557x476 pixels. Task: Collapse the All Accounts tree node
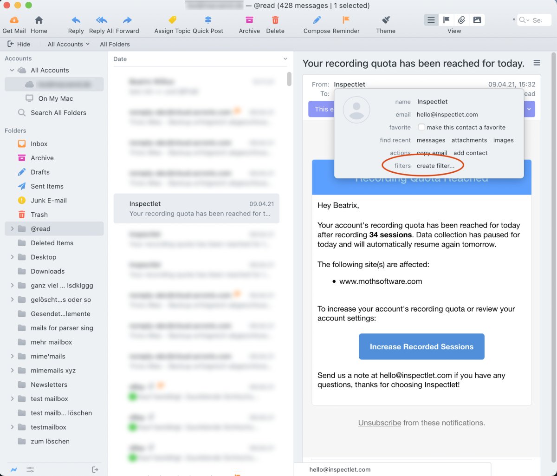12,70
